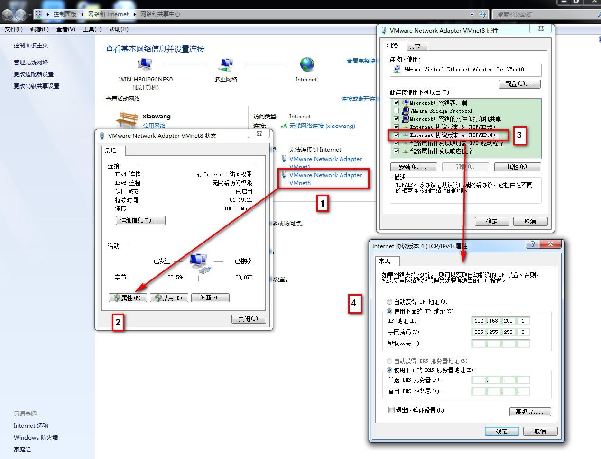This screenshot has height=459, width=601.
Task: Expand the breadcrumb arrow after 网络和 Internet
Action: [x=134, y=14]
